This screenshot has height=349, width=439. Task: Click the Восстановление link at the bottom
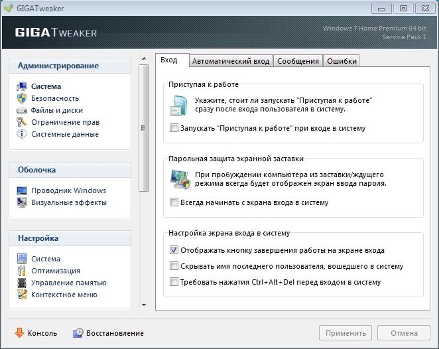coord(108,333)
